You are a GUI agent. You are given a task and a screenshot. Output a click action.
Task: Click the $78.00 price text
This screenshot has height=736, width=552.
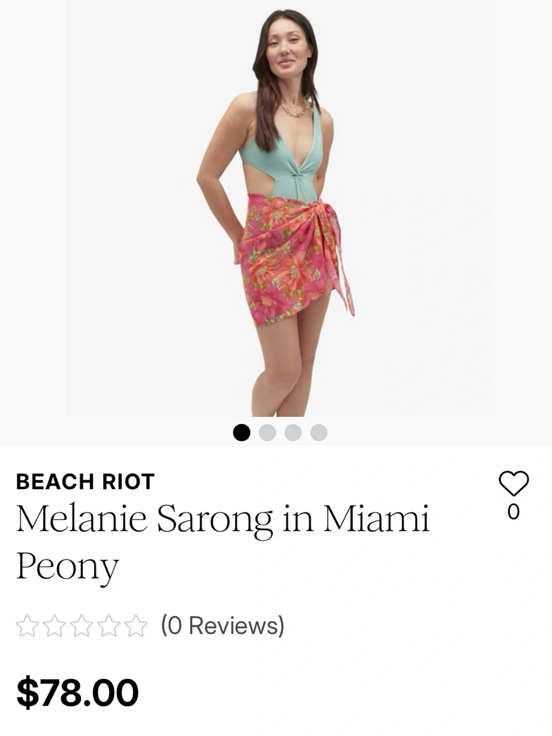78,693
